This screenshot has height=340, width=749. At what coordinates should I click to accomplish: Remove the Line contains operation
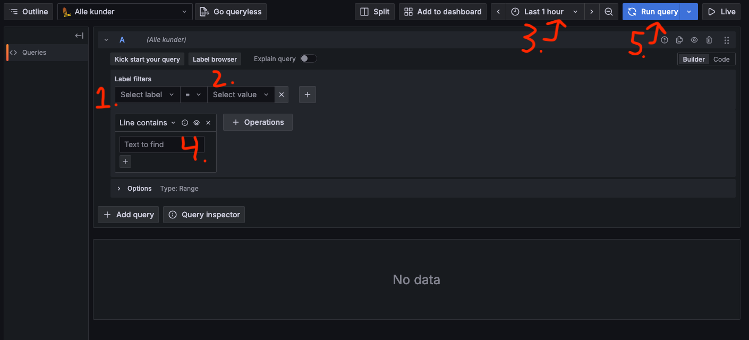(208, 123)
